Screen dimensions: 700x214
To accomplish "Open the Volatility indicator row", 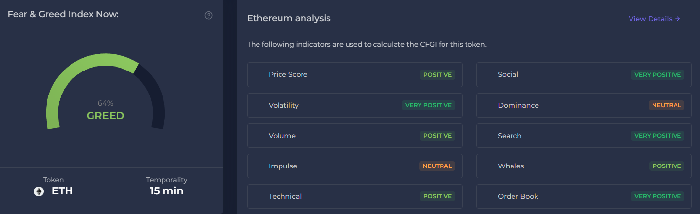I will coord(354,105).
